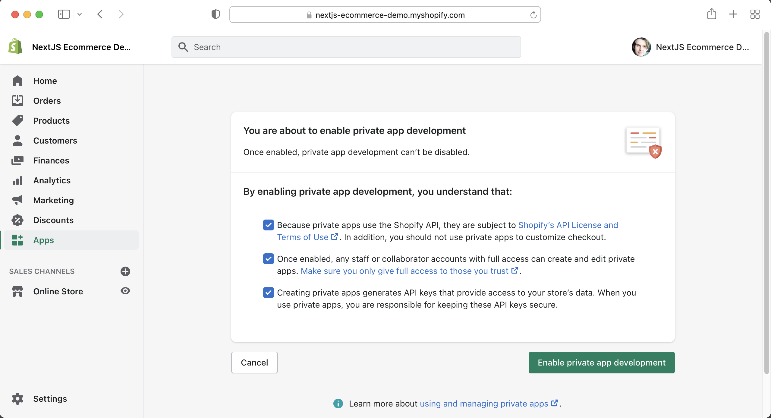Open a new tab with plus icon
The image size is (771, 418).
(x=733, y=14)
